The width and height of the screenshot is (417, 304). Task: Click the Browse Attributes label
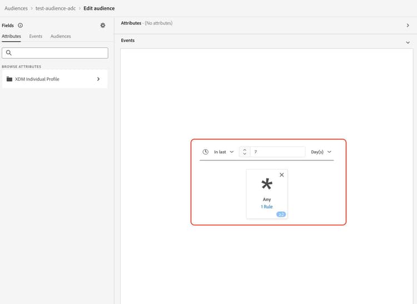point(22,67)
